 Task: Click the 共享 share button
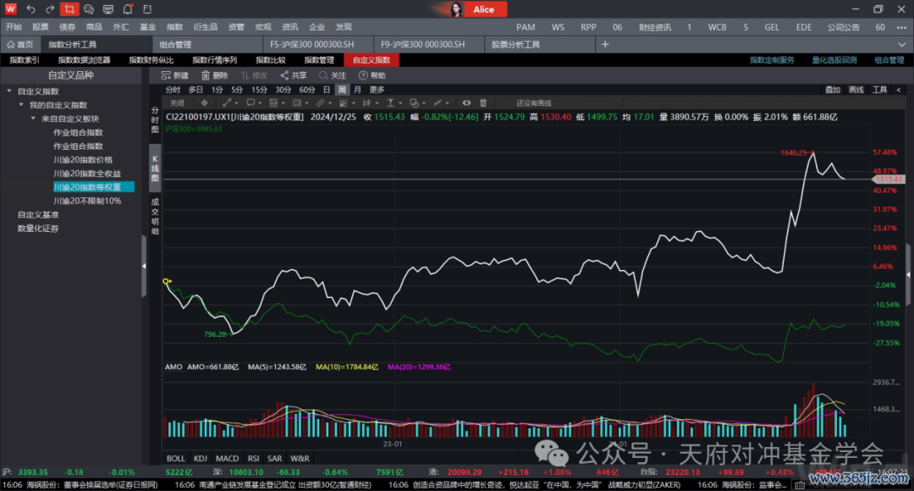tap(293, 75)
